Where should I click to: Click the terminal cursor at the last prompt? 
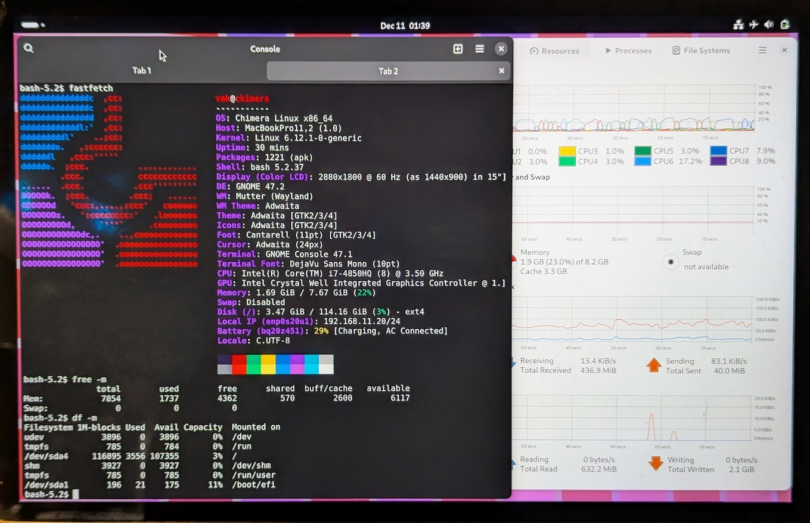tap(76, 494)
